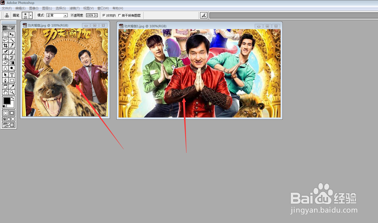Click the 功夫瑜伽1.jpg image canvas

(200, 73)
